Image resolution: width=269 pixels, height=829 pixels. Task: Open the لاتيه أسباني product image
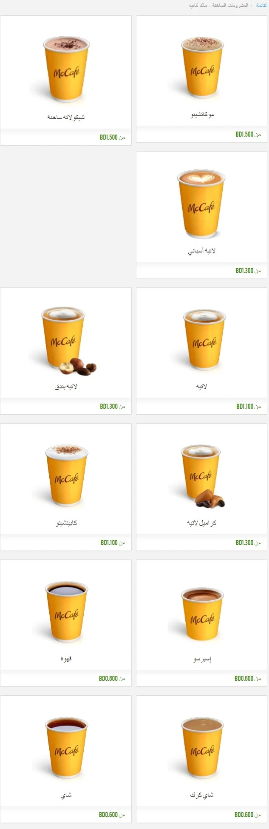[201, 204]
